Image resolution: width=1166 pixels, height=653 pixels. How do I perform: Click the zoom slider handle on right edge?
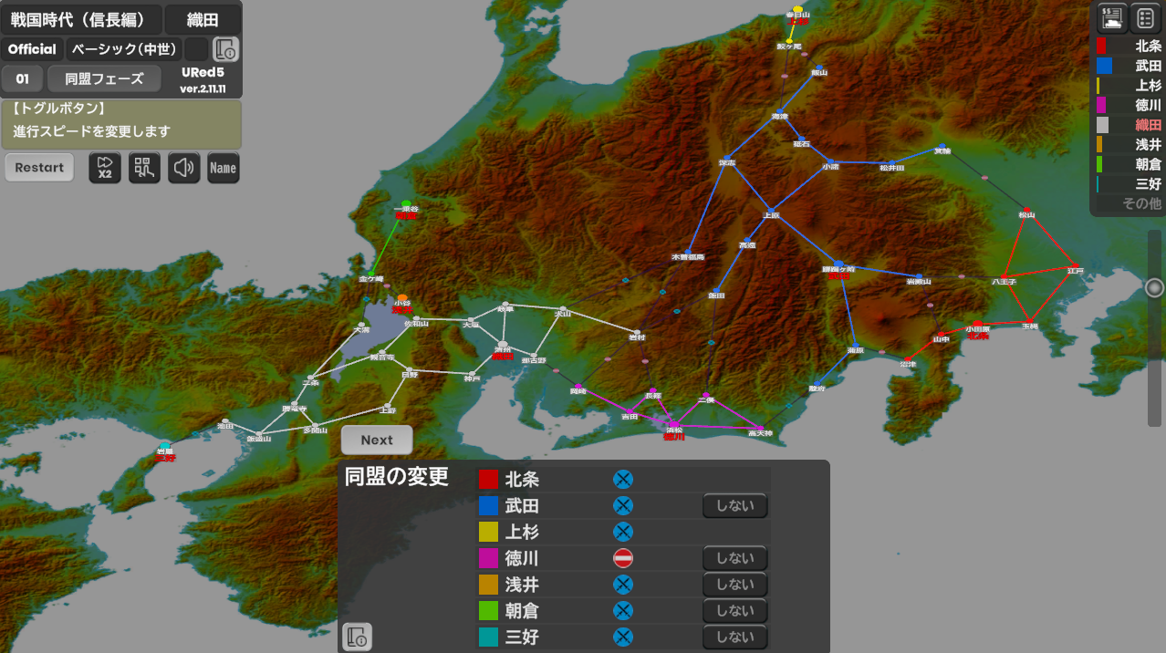1154,288
